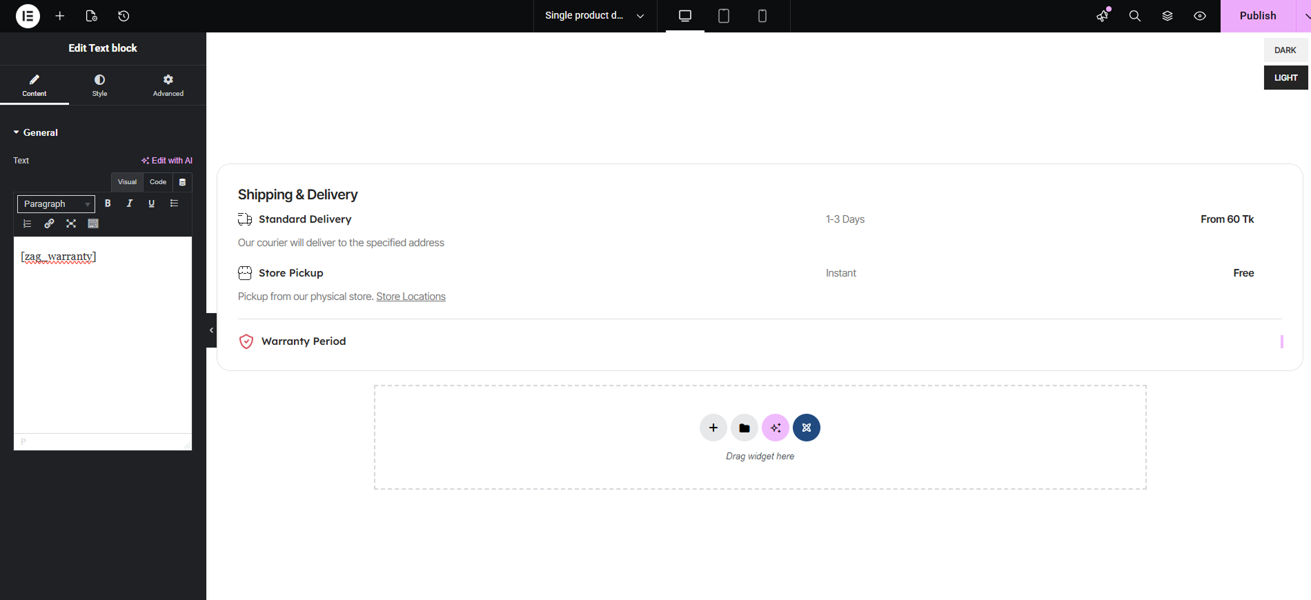This screenshot has height=600, width=1311.
Task: Switch editor to Code tab
Action: [158, 182]
